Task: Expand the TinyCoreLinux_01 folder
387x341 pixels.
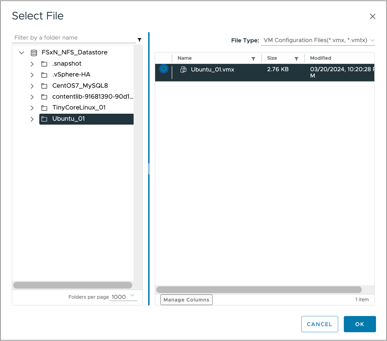Action: coord(32,108)
